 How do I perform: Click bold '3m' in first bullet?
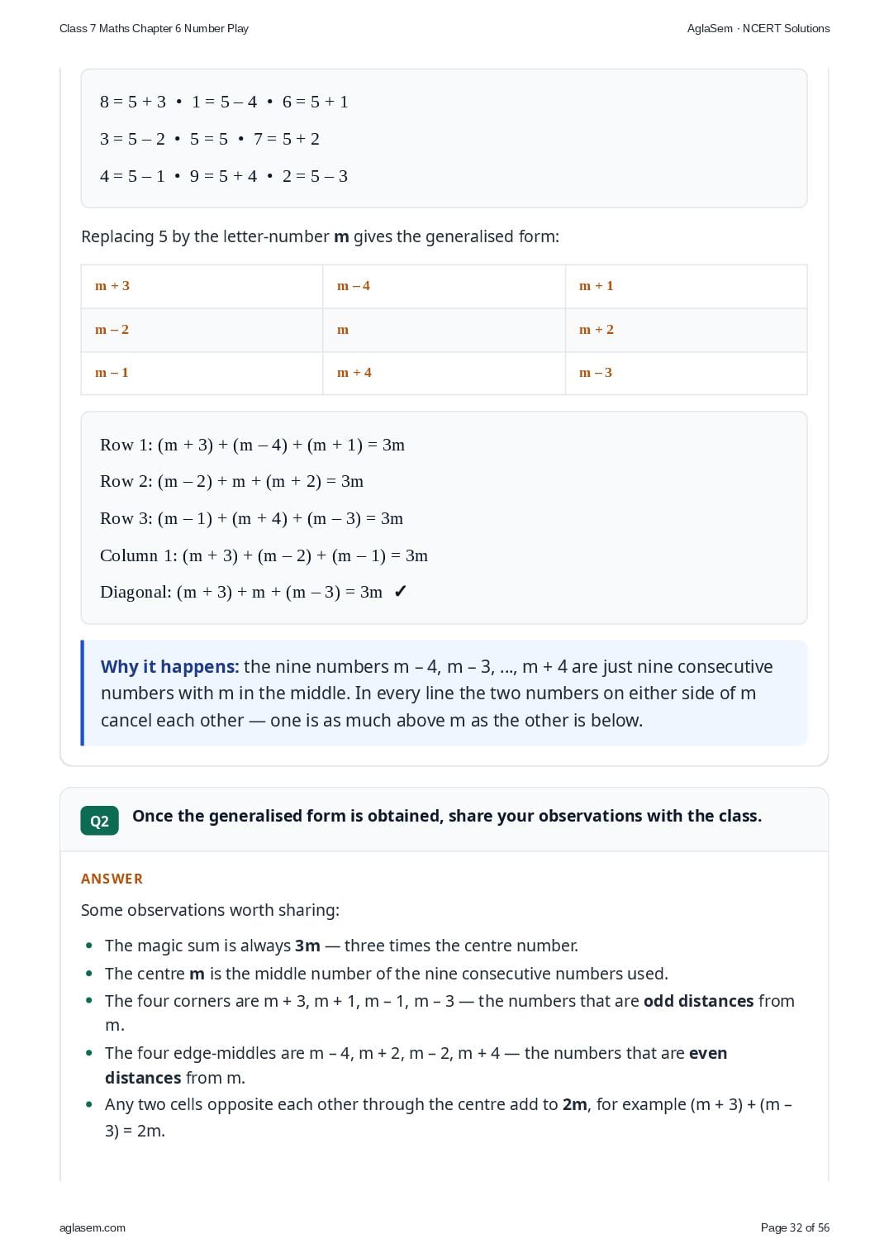coord(307,946)
